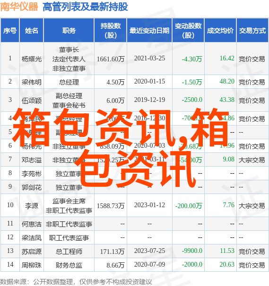
Task: Select the 职务 column header
Action: (x=69, y=31)
